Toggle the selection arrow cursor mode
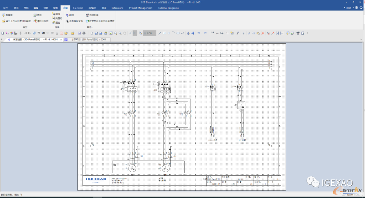Image resolution: width=365 pixels, height=198 pixels. (x=243, y=33)
